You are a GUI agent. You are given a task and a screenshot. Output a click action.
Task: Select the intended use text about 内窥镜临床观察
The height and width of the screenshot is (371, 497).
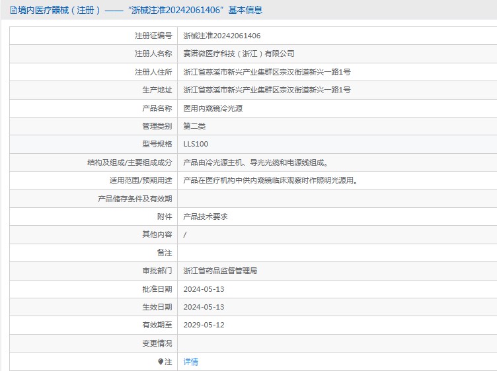270,180
